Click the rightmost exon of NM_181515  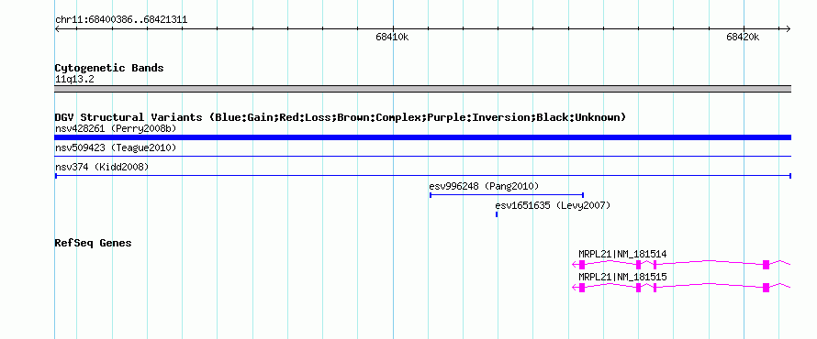(x=766, y=288)
